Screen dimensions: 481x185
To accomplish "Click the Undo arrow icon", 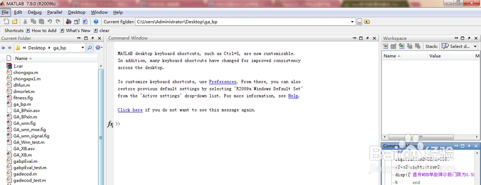I will (50, 22).
